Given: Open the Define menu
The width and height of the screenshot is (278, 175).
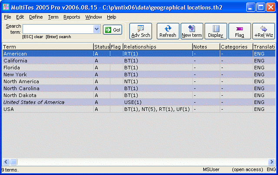Looking at the screenshot, I should tap(36, 17).
